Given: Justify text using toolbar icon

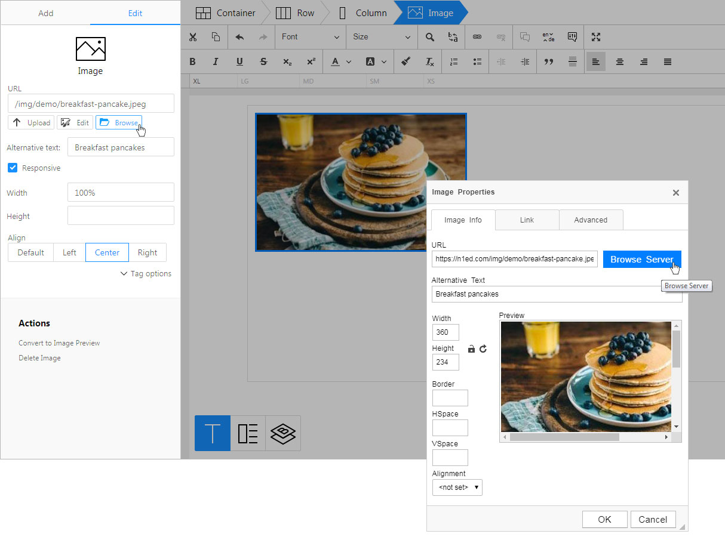Looking at the screenshot, I should 668,61.
